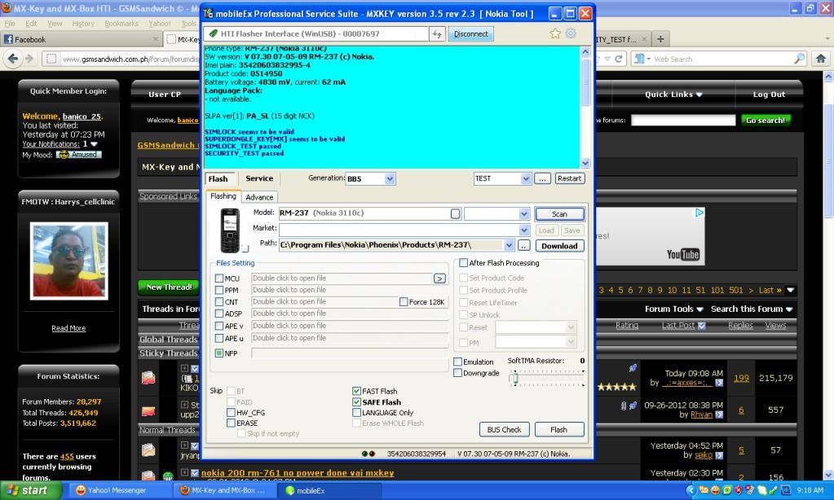Enable the Downgrade checkbox

(x=457, y=373)
